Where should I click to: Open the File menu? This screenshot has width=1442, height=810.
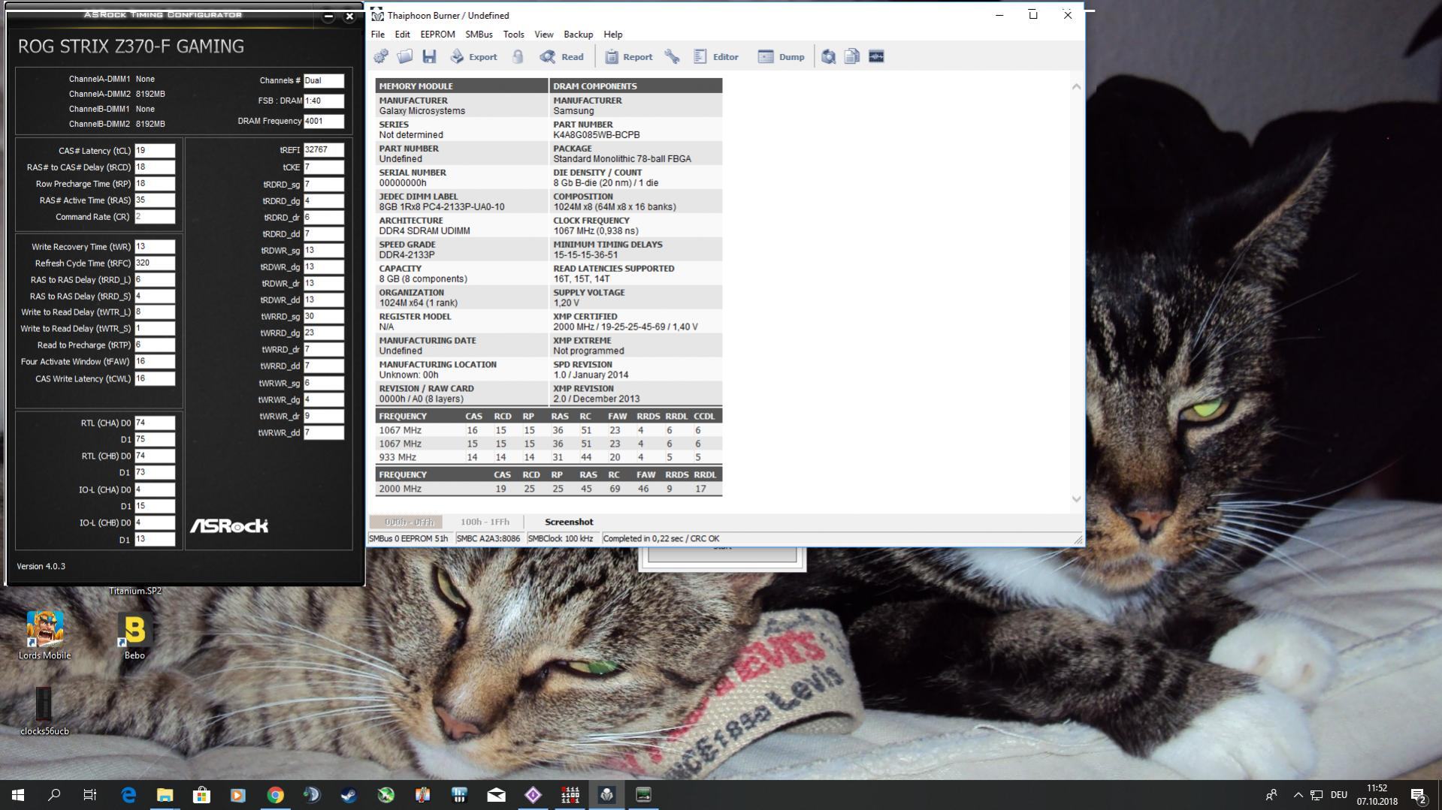coord(378,35)
